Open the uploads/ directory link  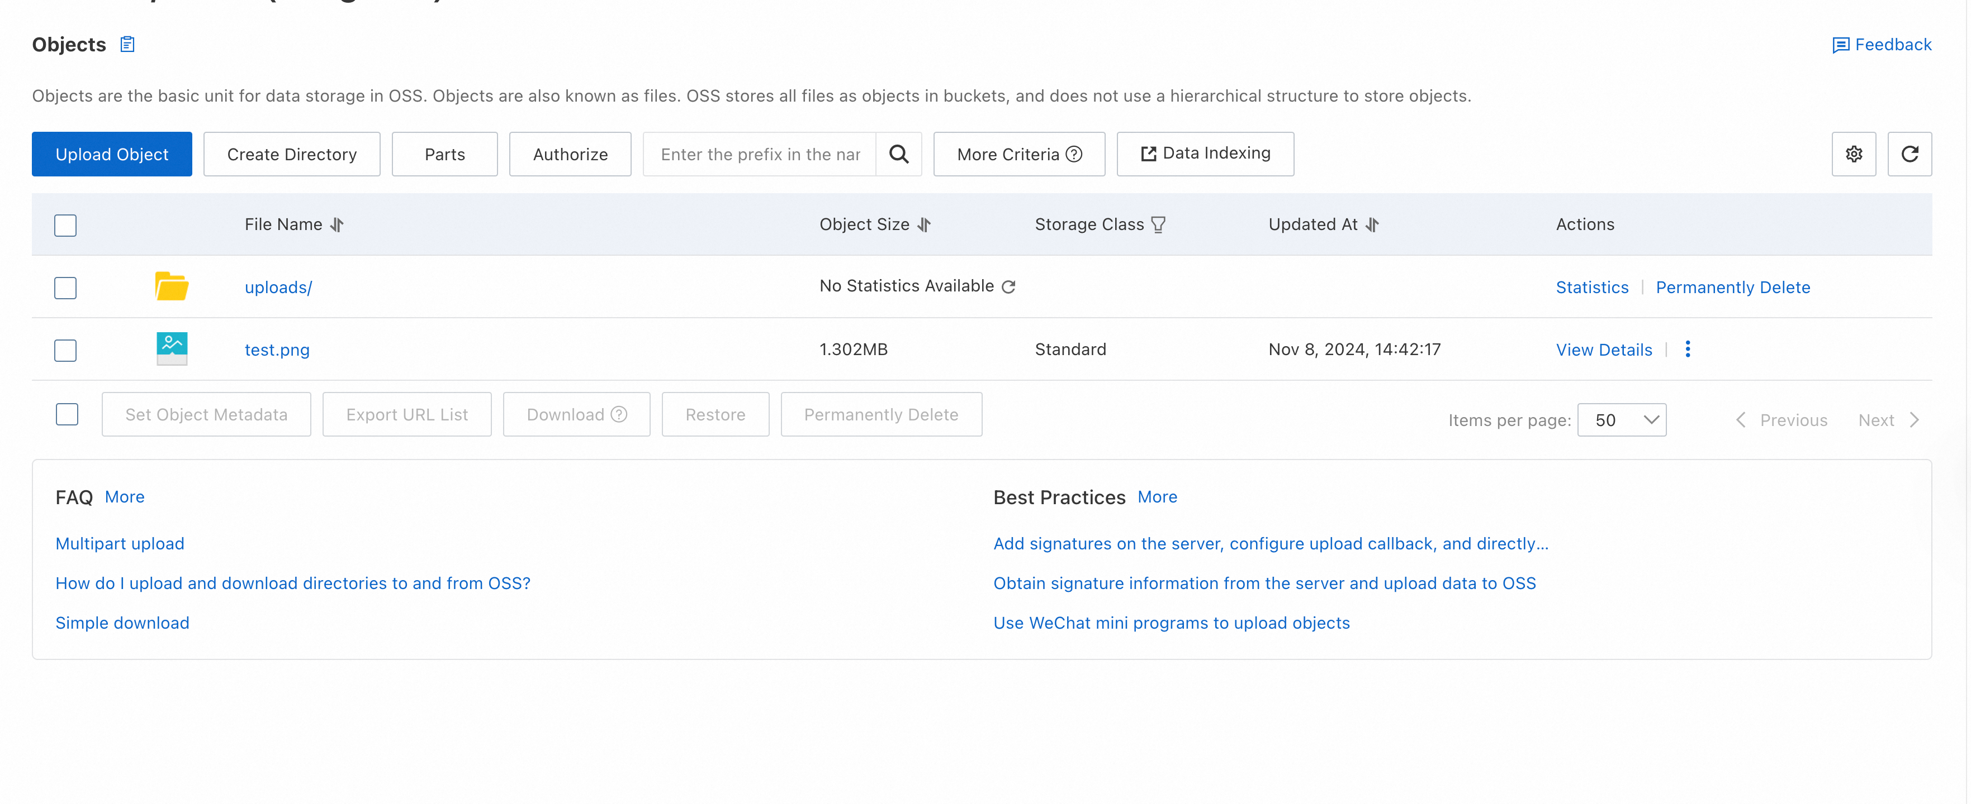click(278, 288)
